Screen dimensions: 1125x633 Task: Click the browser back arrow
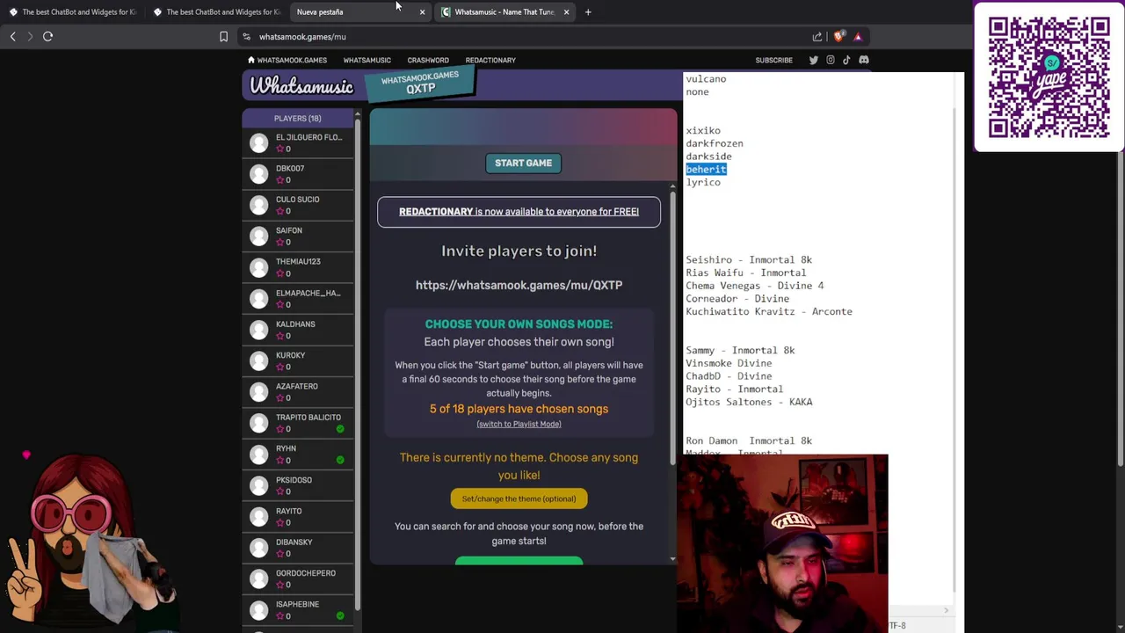(x=12, y=36)
